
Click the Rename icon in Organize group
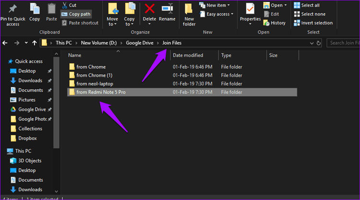pos(167,9)
